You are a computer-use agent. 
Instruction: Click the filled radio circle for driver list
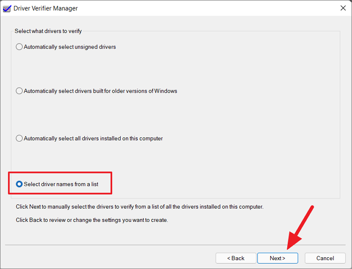(19, 184)
